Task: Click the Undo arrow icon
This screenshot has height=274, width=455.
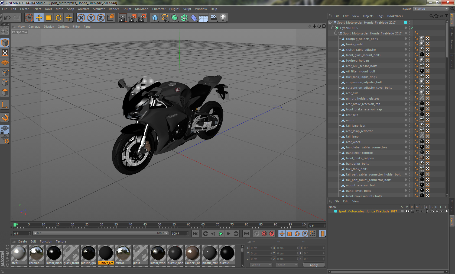Action: [x=7, y=18]
